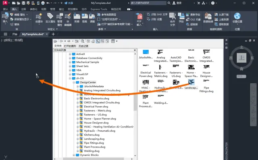The width and height of the screenshot is (258, 160).
Task: Click the Share (共享) button
Action: (69, 3)
